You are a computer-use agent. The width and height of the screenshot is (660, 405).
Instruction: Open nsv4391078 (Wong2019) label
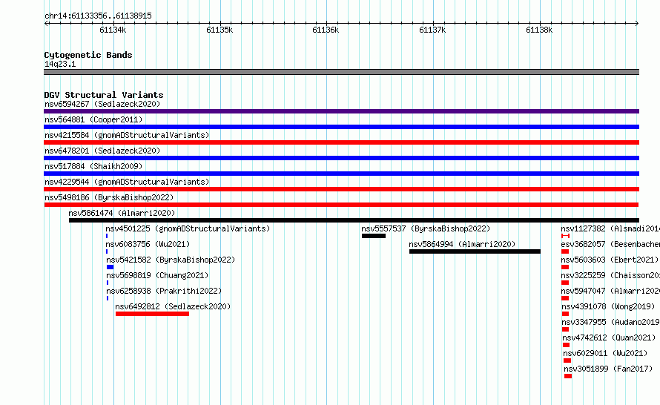[608, 306]
